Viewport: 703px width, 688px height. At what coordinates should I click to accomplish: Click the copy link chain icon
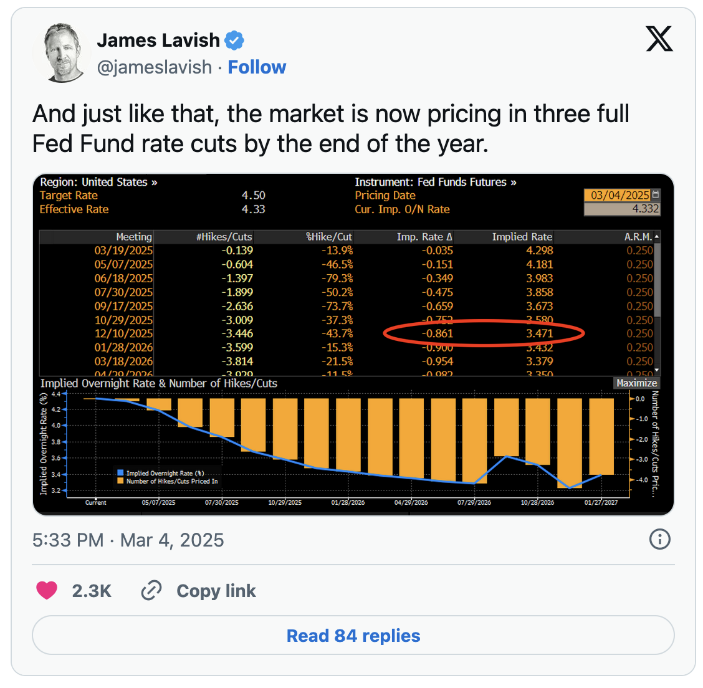point(151,590)
